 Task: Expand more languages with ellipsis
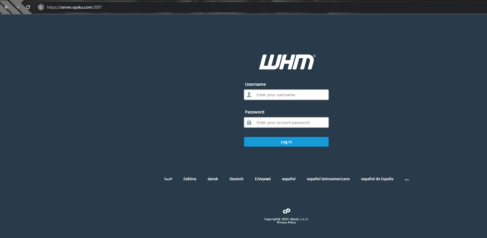pyautogui.click(x=407, y=179)
